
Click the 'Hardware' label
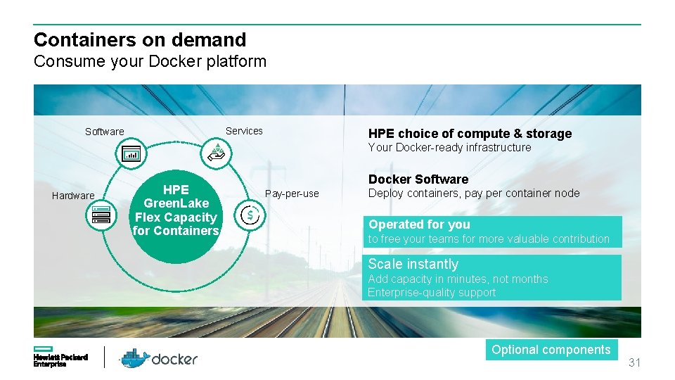pos(73,196)
